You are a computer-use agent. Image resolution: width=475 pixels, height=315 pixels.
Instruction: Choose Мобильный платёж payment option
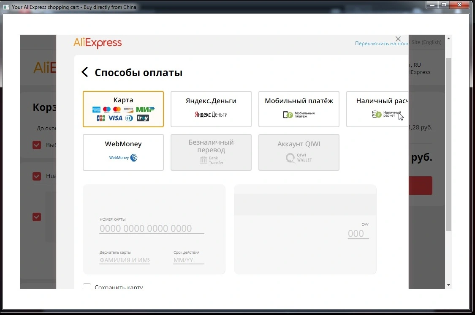click(299, 109)
